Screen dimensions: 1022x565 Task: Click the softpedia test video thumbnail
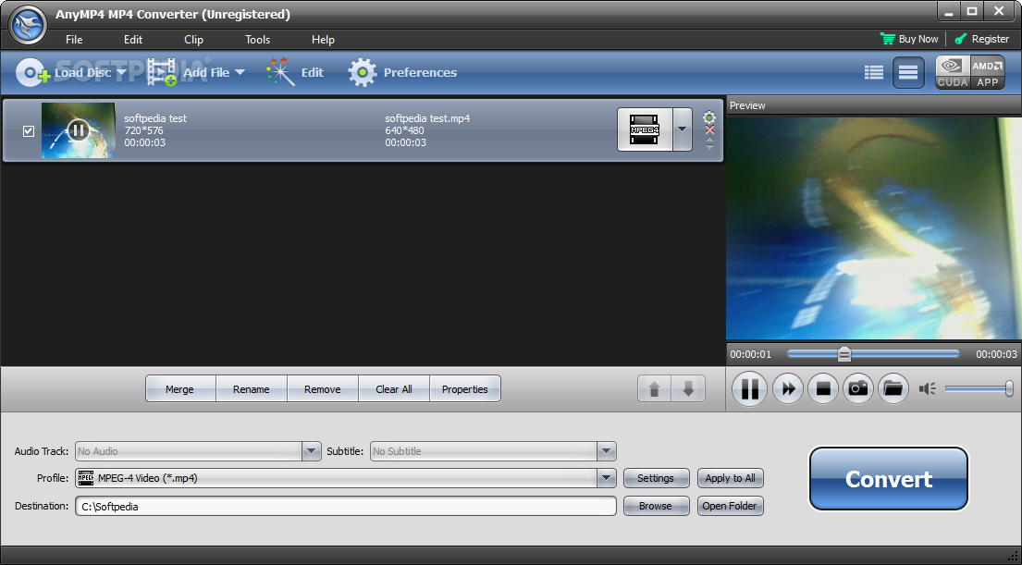[x=79, y=130]
